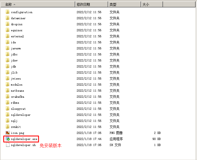The width and height of the screenshot is (197, 160).
Task: Click the jdk folder icon
Action: pyautogui.click(x=8, y=66)
